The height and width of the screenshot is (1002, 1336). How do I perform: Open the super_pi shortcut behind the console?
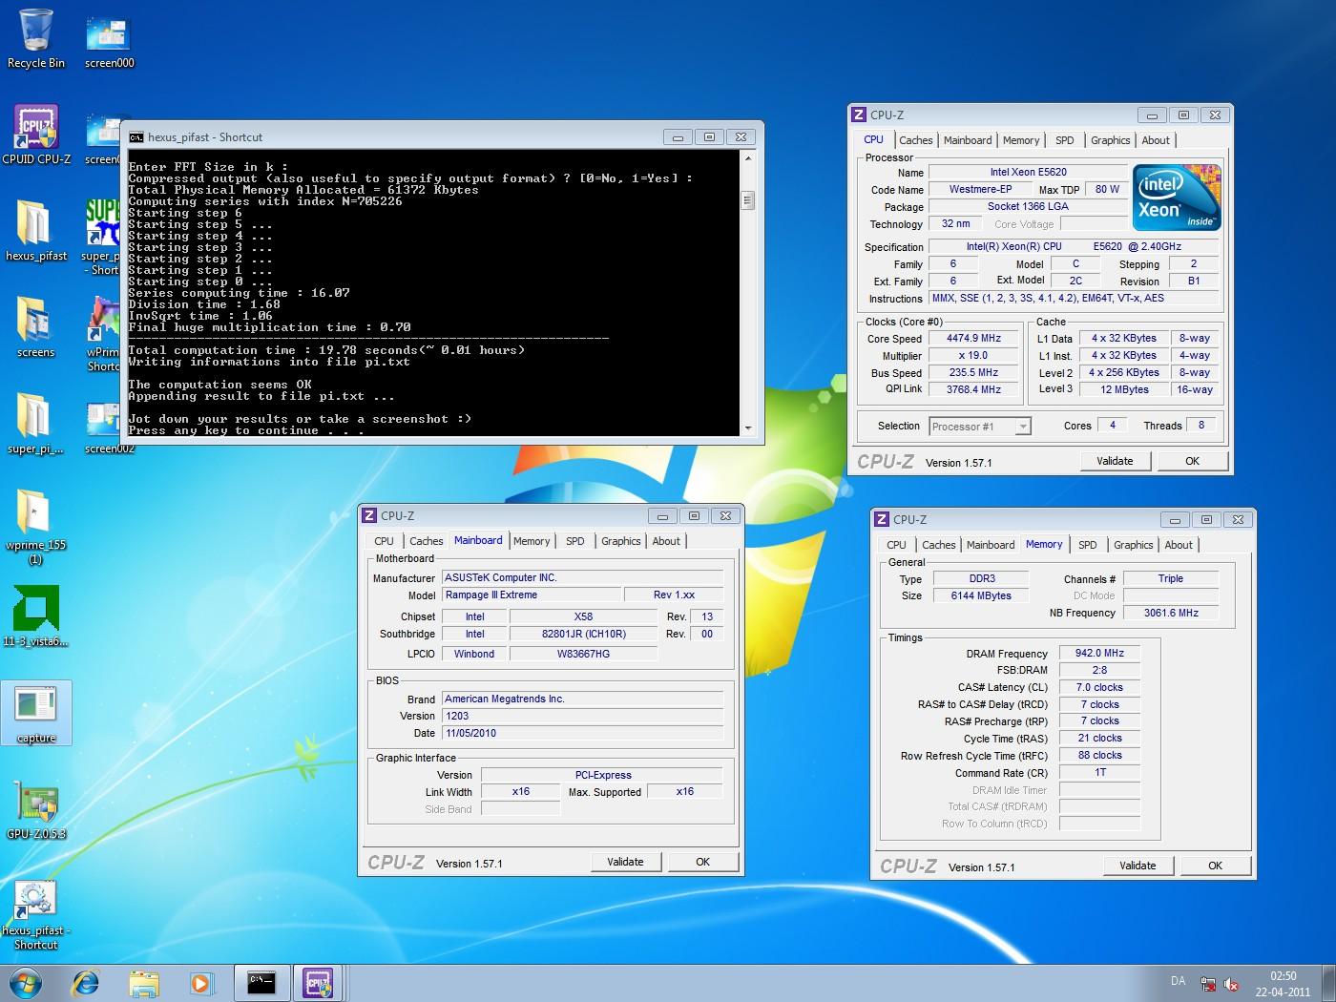103,237
